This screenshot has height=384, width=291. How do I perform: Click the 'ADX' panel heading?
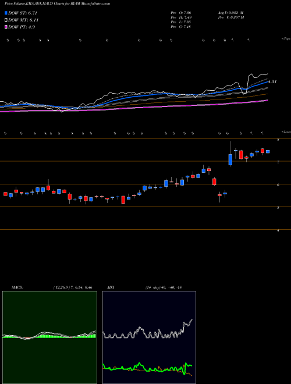[111, 287]
